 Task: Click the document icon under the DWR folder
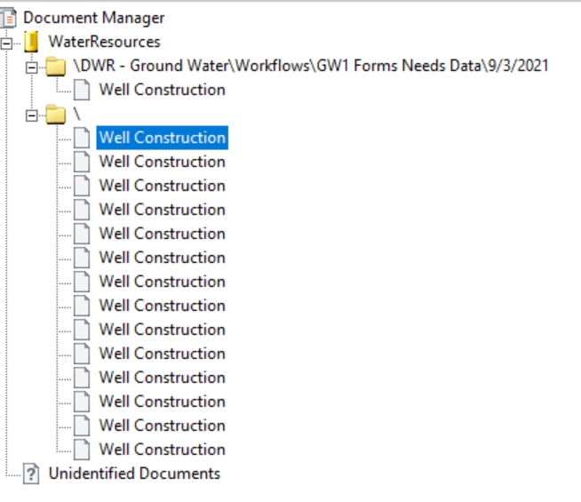(x=82, y=90)
